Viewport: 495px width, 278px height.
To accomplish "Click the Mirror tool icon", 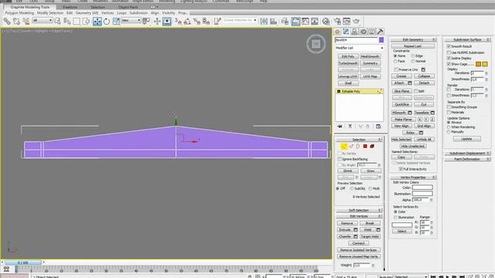I will pyautogui.click(x=264, y=21).
